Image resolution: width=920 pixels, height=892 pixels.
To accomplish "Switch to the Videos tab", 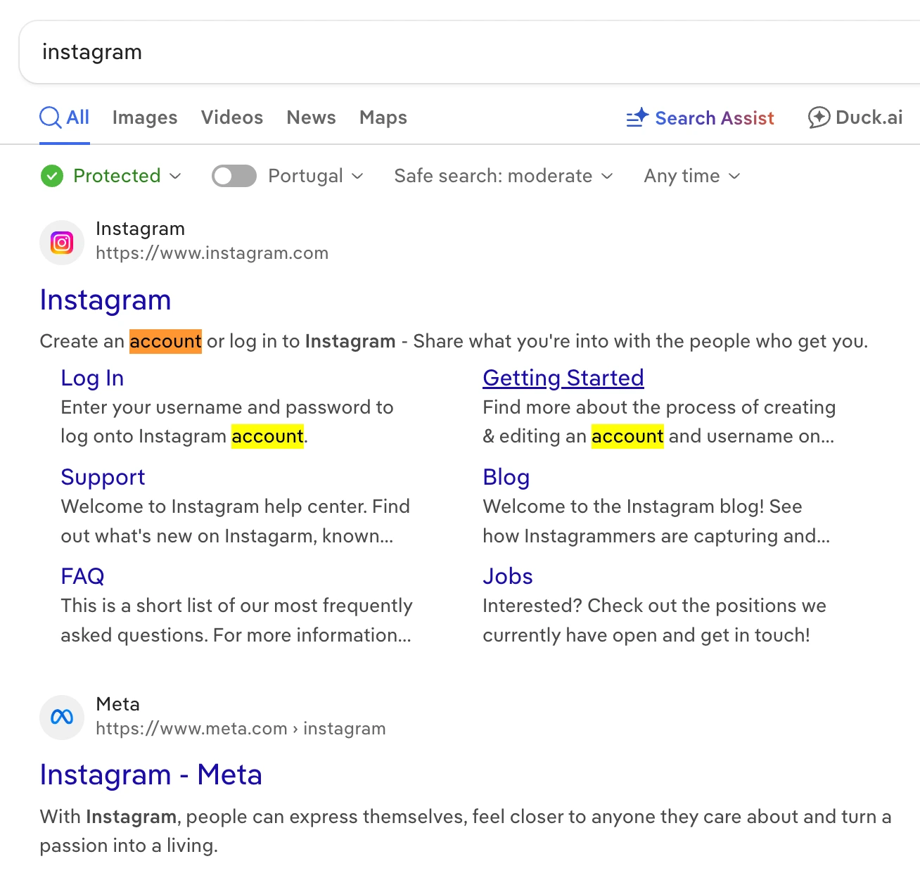I will point(232,117).
